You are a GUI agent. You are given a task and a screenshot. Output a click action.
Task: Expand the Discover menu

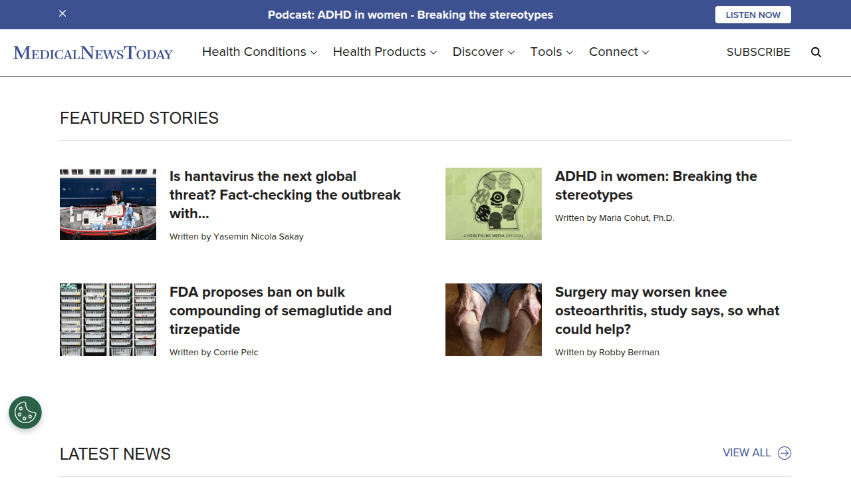(x=483, y=52)
